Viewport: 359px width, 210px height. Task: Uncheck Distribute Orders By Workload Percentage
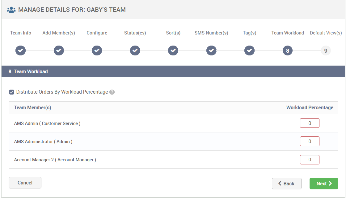pos(11,92)
